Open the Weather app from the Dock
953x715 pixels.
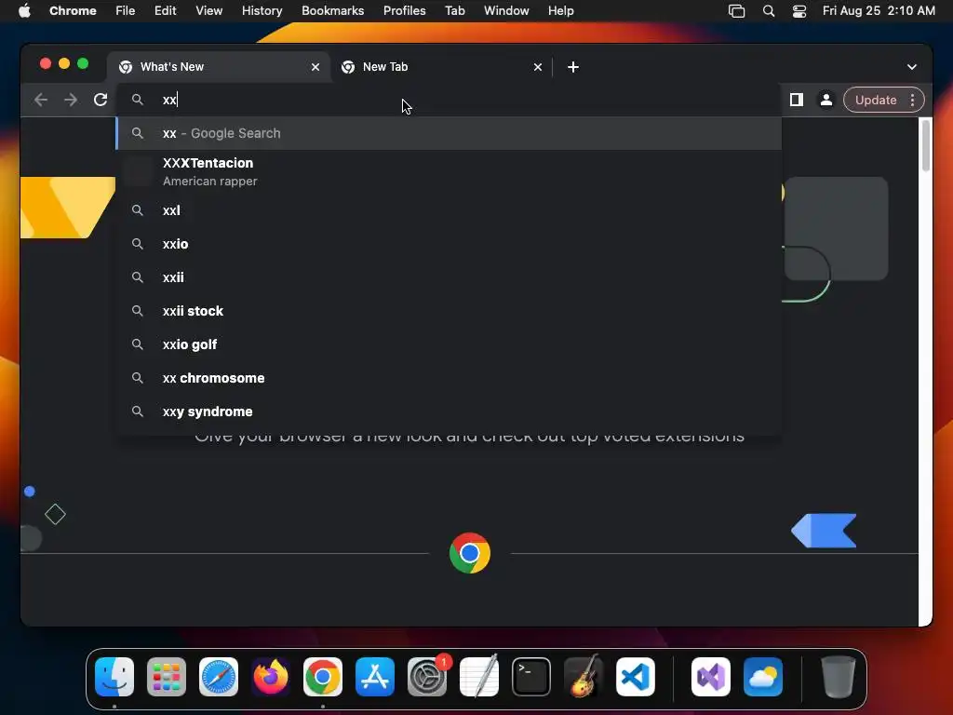point(763,677)
